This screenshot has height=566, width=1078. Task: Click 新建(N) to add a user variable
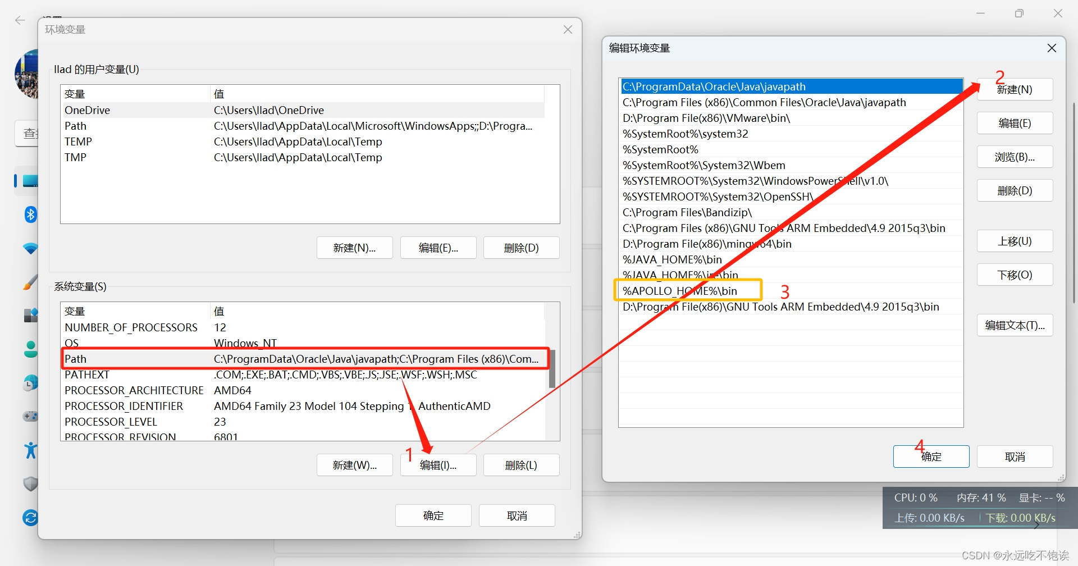click(x=354, y=247)
